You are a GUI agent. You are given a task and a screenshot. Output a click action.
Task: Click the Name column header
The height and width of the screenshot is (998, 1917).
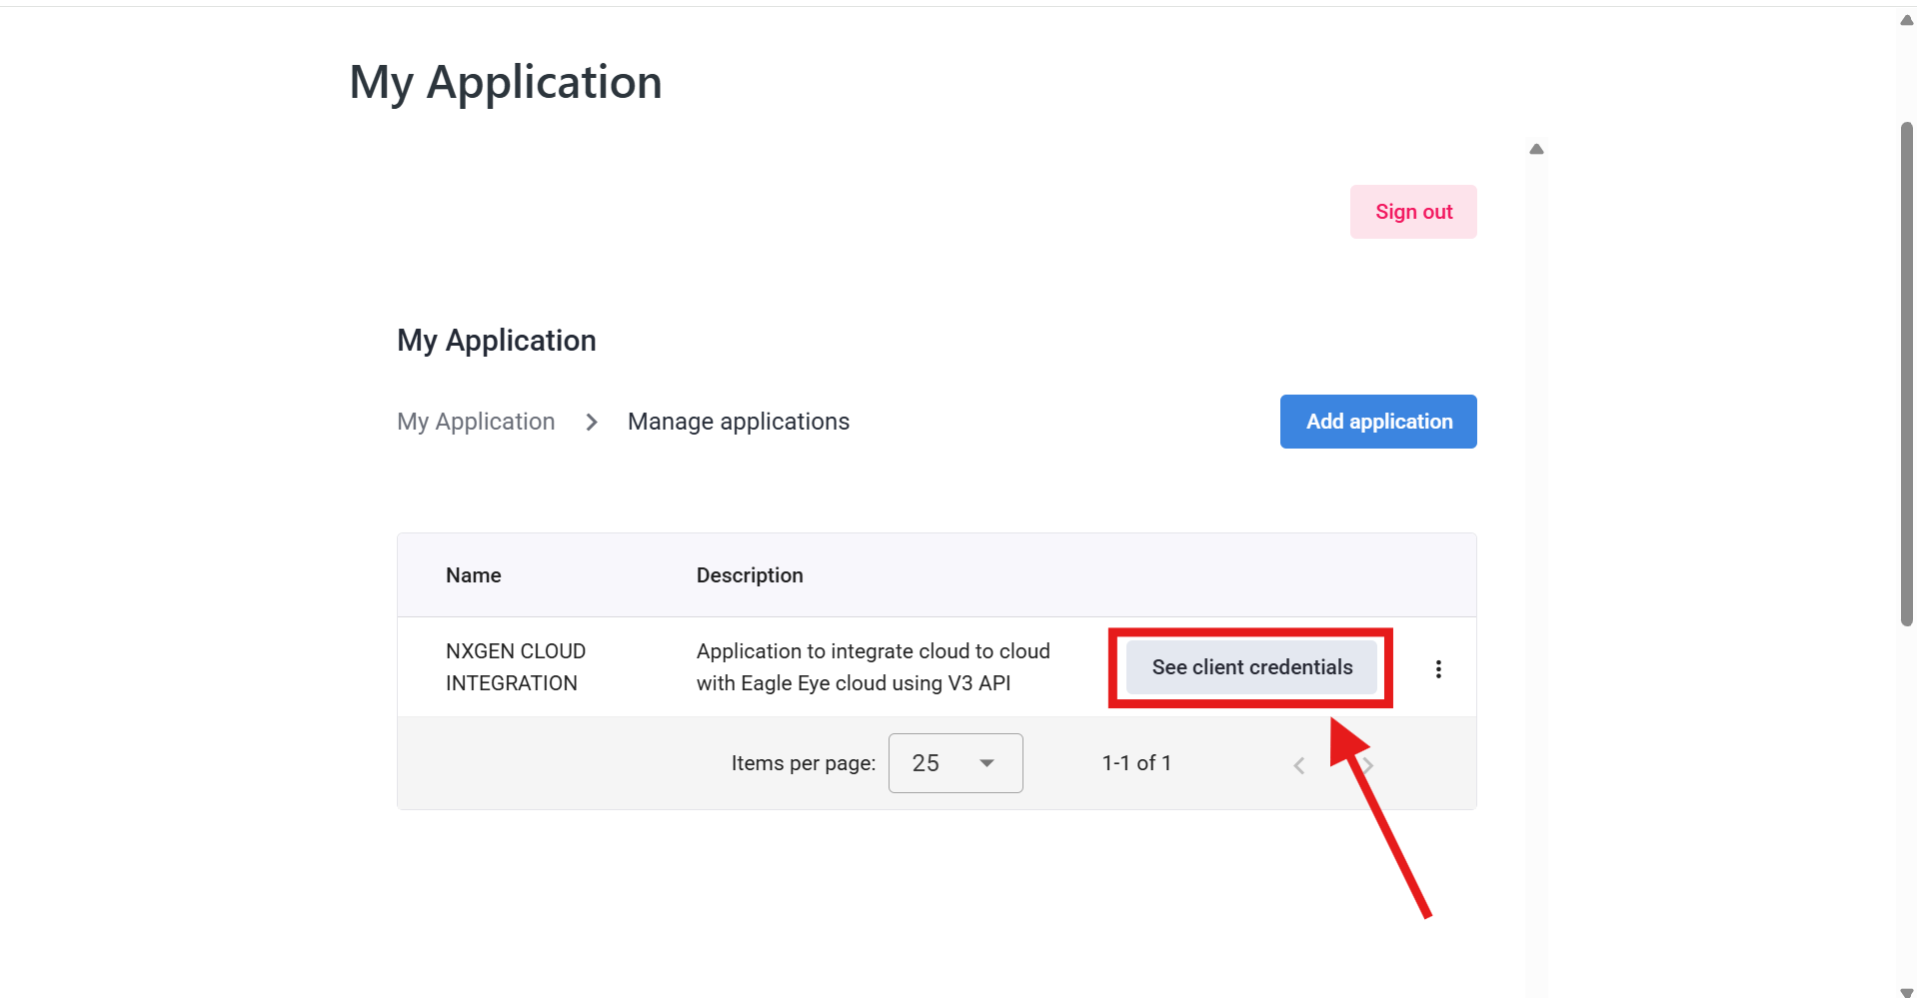tap(473, 575)
